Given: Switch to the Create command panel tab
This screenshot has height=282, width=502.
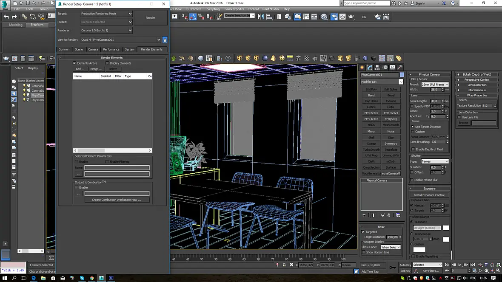Looking at the screenshot, I should [x=362, y=68].
